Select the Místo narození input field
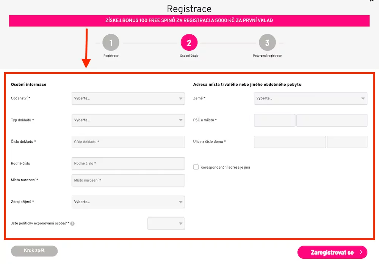 click(128, 180)
